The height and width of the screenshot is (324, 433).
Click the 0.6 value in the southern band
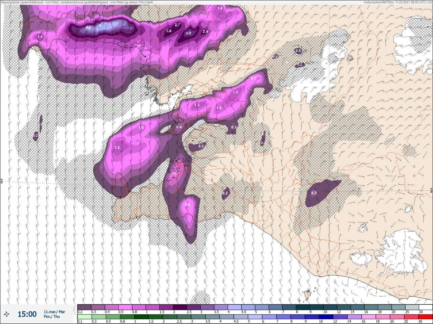[x=188, y=205]
